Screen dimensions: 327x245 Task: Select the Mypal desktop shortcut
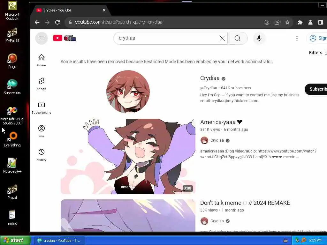click(x=12, y=192)
